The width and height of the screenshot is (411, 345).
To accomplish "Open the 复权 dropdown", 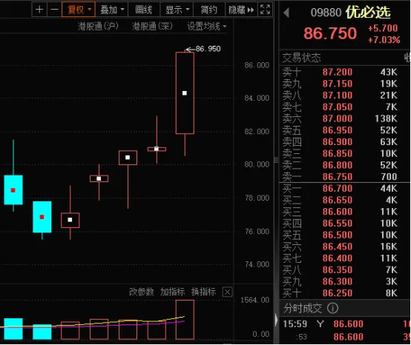I will point(79,10).
